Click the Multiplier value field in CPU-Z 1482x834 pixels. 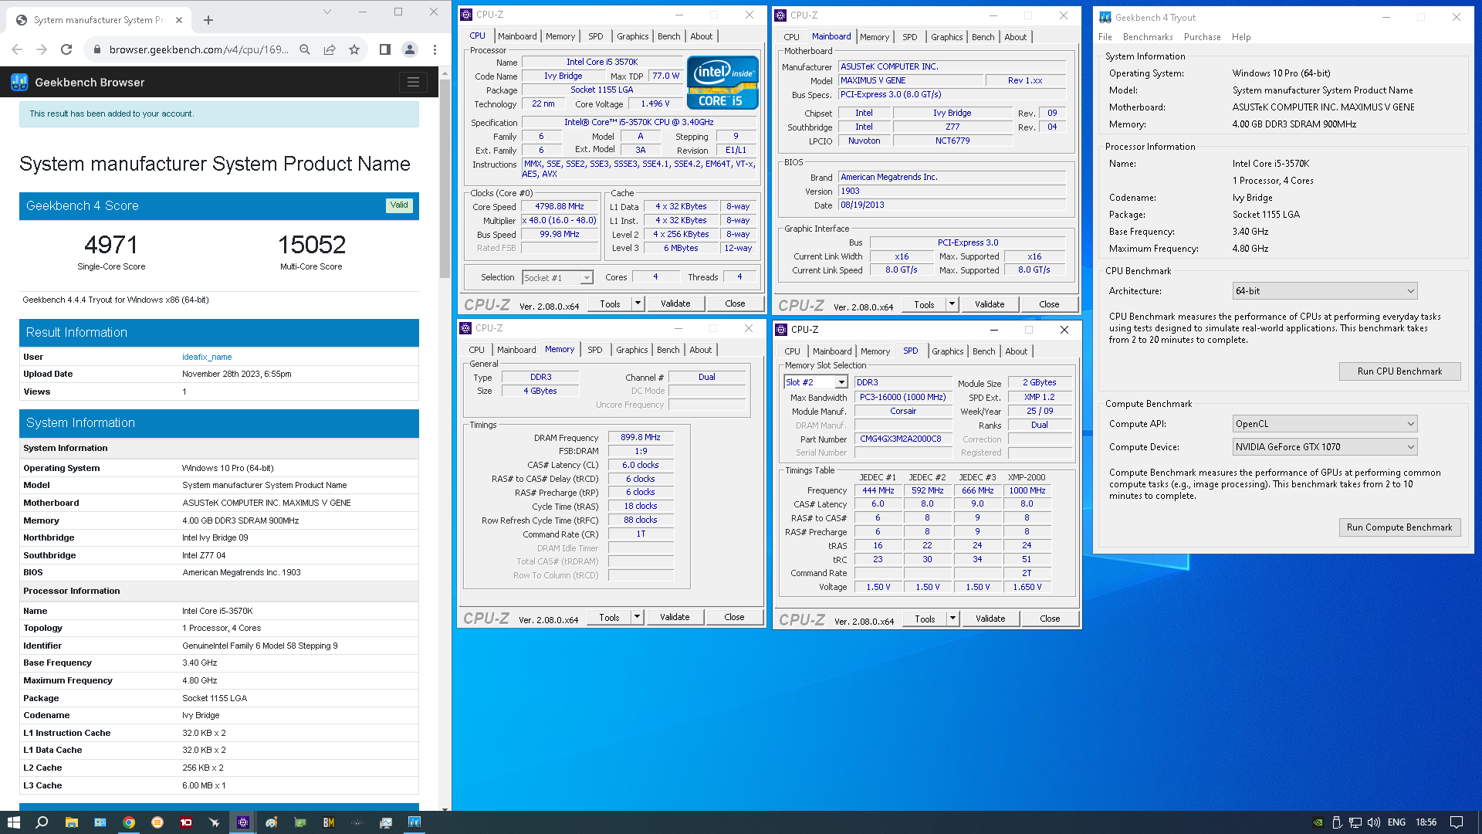click(560, 221)
